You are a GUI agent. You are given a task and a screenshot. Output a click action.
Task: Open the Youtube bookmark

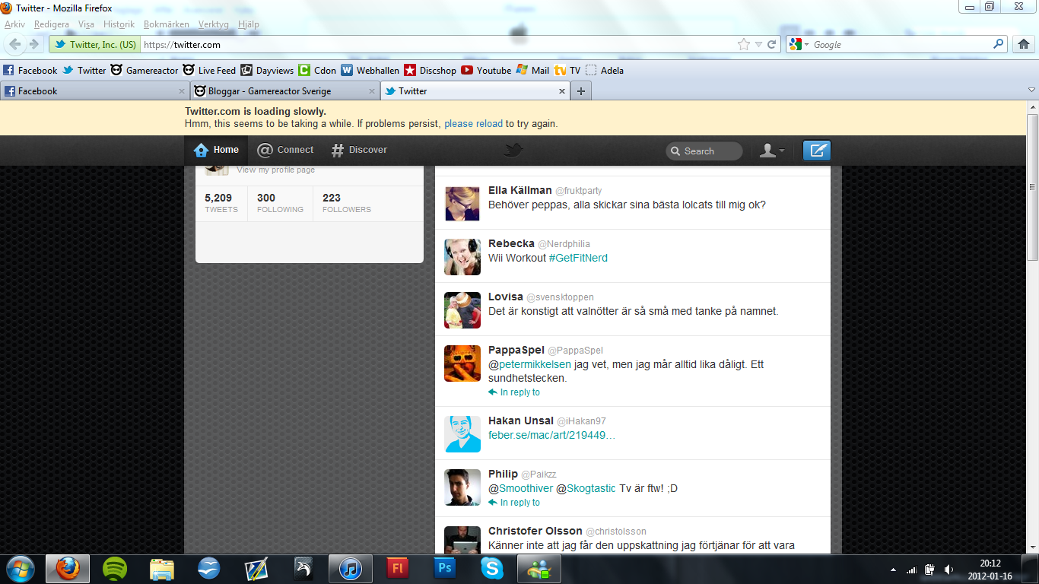point(486,70)
